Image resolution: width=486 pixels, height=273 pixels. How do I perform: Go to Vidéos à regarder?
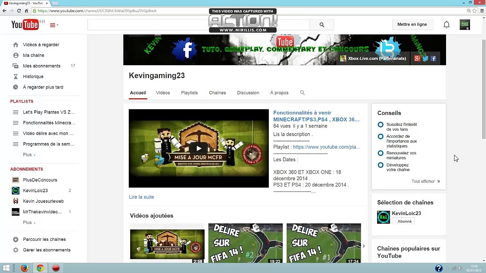pos(41,45)
